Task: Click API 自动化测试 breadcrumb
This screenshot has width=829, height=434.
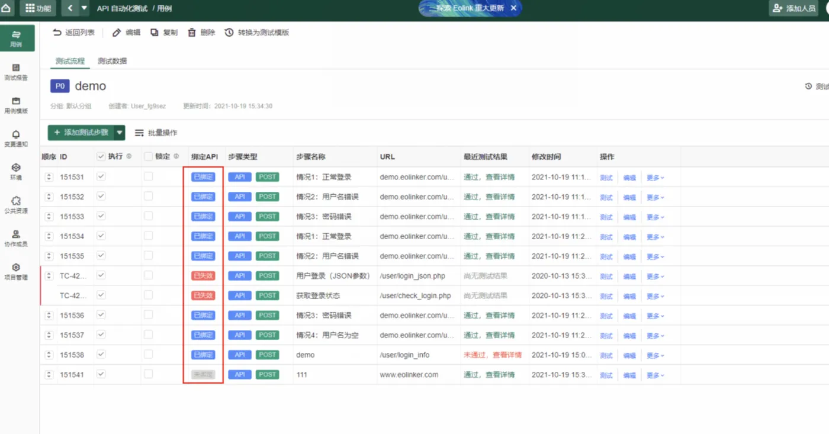Action: click(123, 8)
